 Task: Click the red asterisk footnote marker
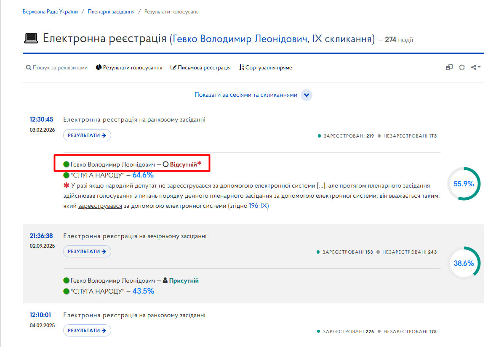[66, 185]
